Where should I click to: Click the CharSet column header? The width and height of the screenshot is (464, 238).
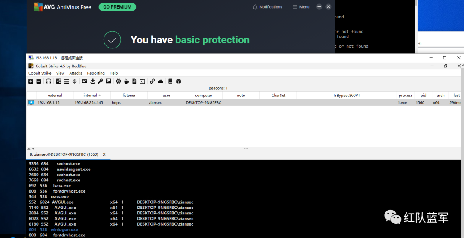click(278, 95)
